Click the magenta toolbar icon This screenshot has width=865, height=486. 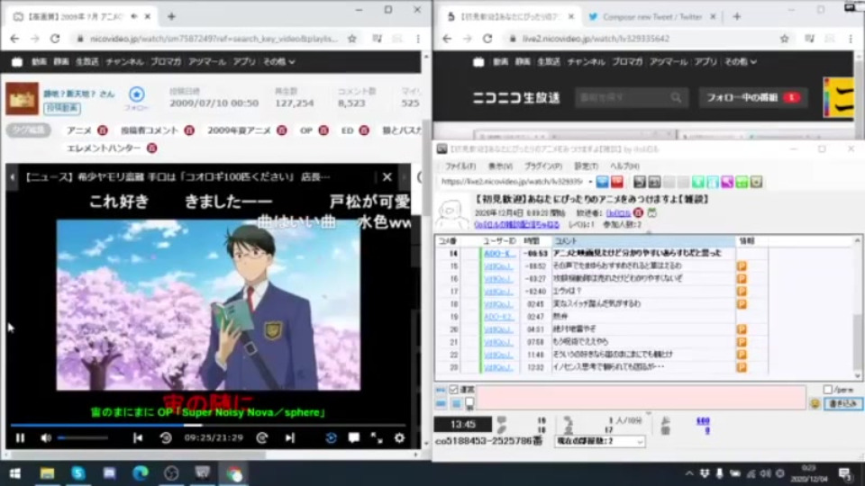(x=727, y=181)
